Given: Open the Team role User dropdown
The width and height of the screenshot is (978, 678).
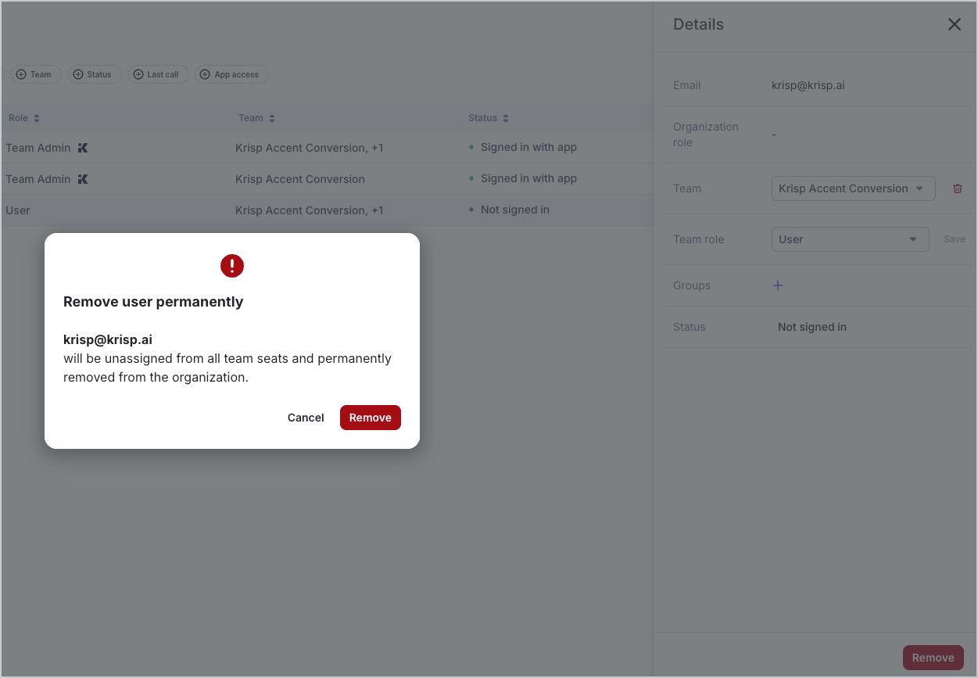Looking at the screenshot, I should point(849,239).
